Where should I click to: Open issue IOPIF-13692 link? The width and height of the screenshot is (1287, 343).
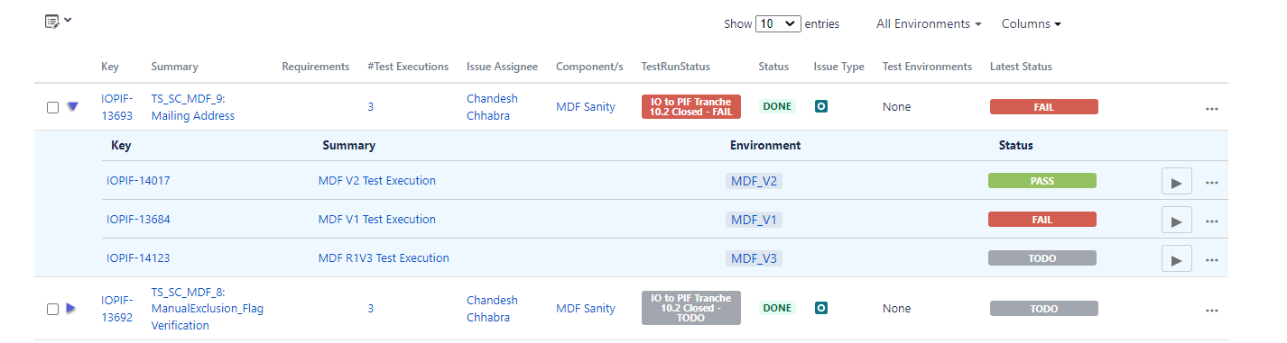point(117,308)
